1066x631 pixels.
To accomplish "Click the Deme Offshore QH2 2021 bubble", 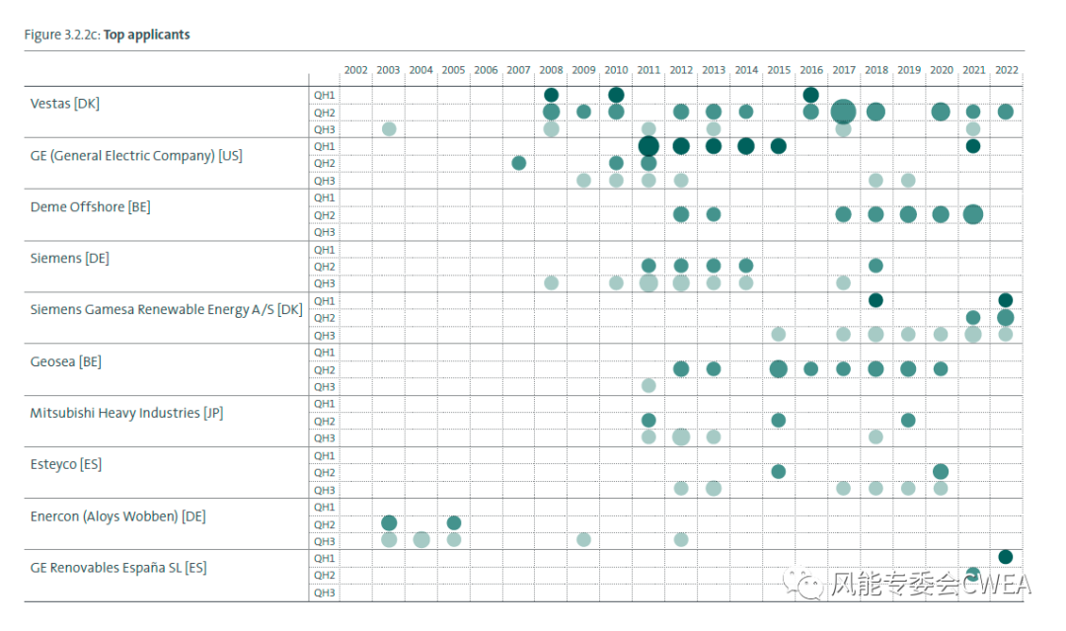I will point(973,214).
